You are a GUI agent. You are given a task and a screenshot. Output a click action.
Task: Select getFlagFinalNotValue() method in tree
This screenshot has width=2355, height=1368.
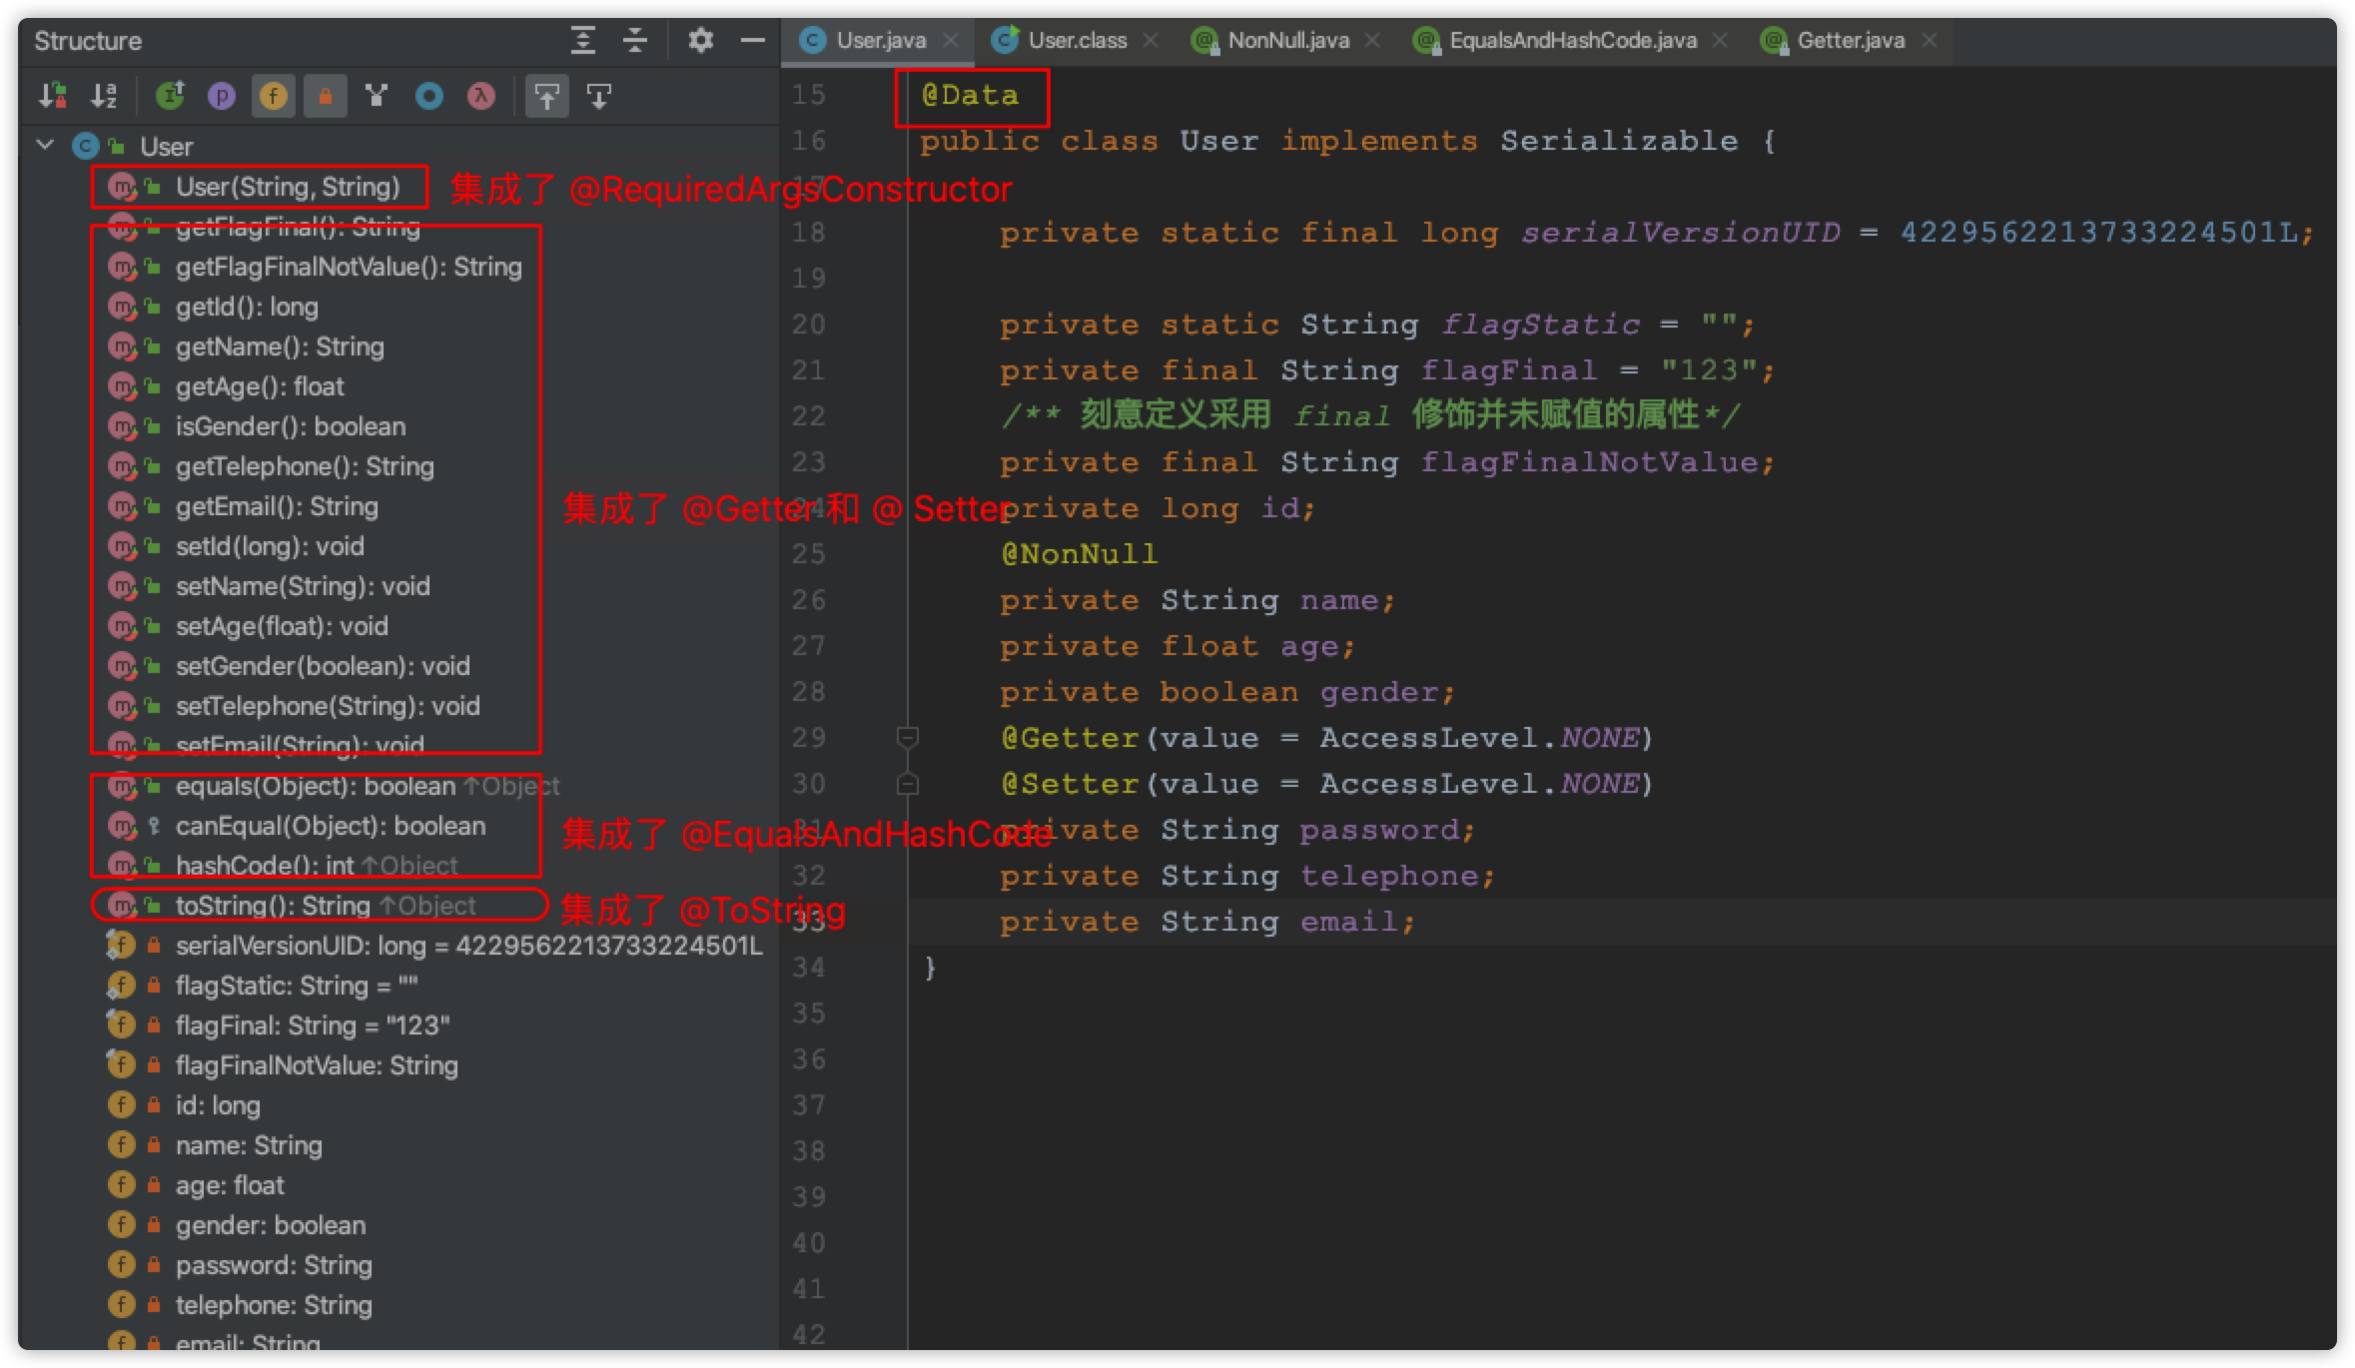349,267
